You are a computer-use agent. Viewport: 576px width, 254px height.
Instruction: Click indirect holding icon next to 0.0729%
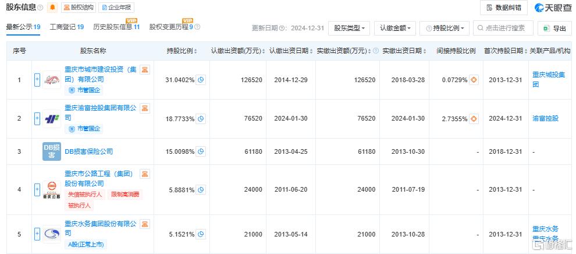474,80
